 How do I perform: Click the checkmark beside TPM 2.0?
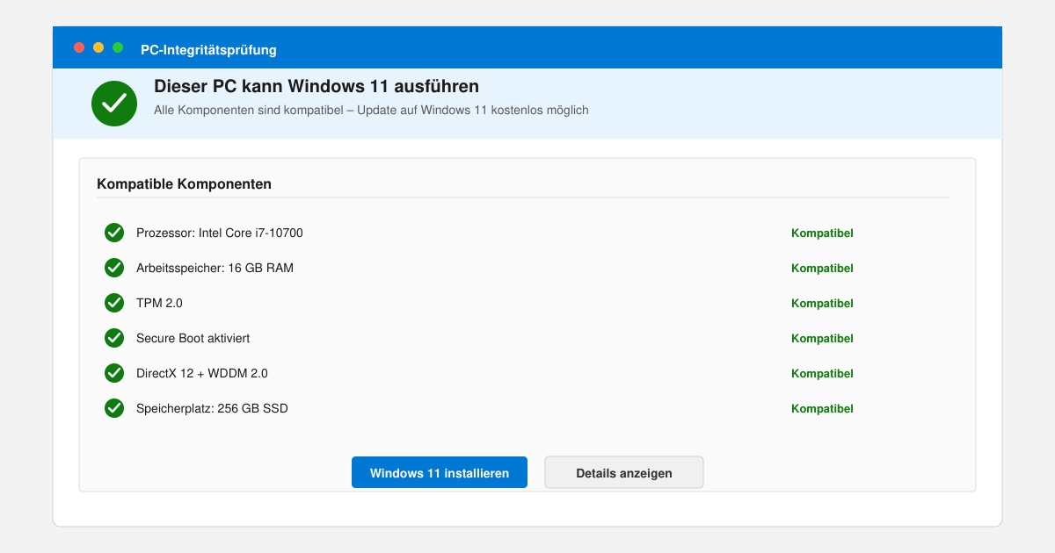(114, 303)
